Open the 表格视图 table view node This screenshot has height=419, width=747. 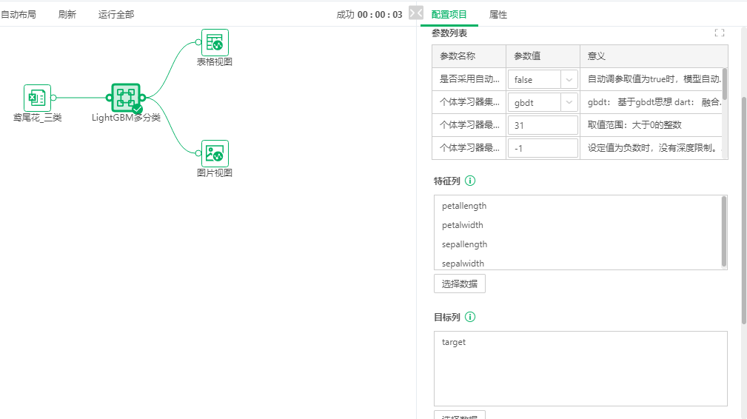[x=215, y=42]
